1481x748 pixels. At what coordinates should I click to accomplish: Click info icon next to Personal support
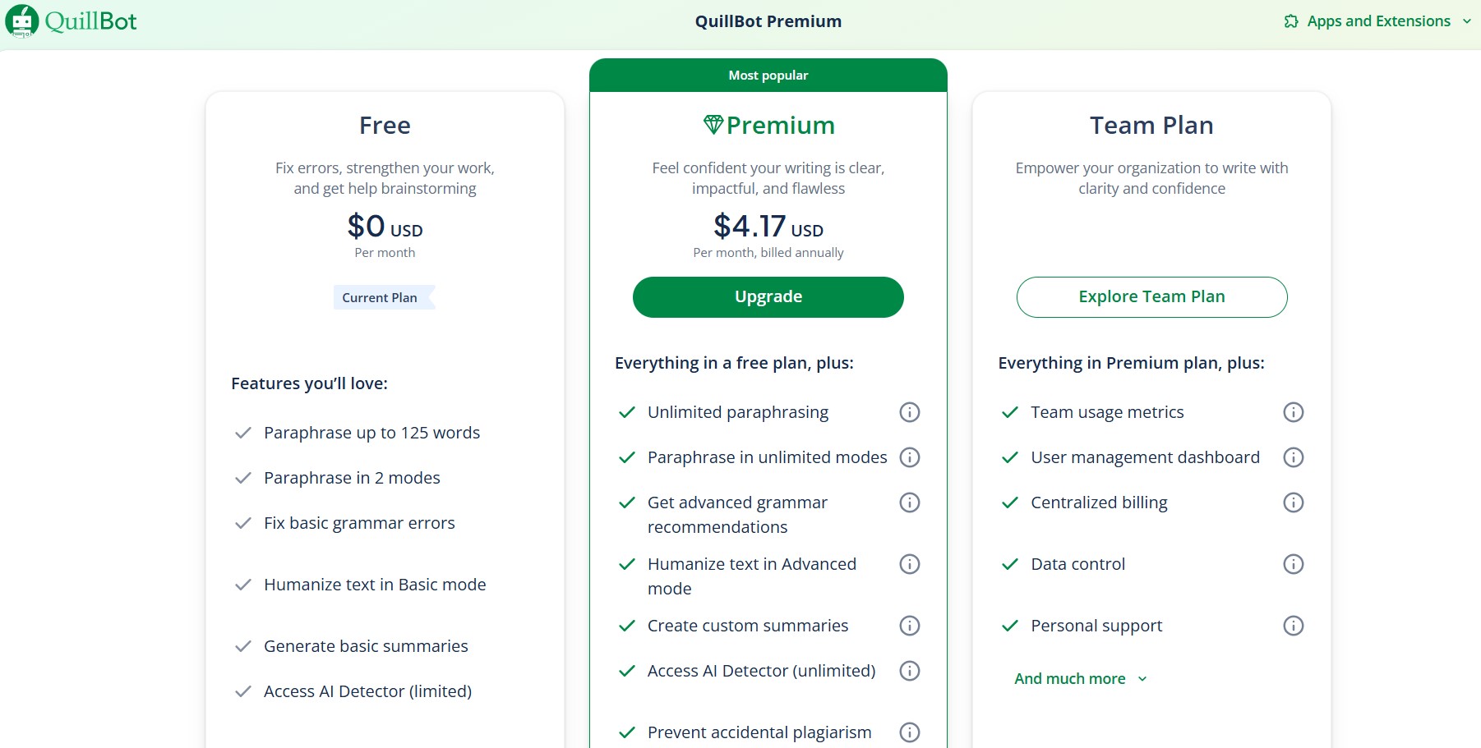tap(1293, 626)
